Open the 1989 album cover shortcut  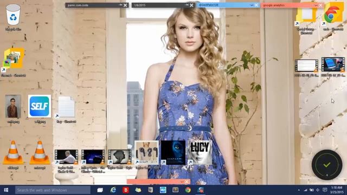click(x=146, y=153)
